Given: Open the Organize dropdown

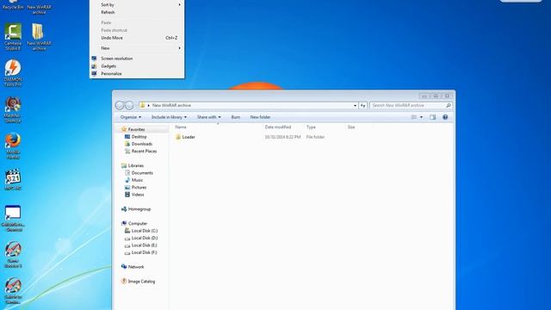Looking at the screenshot, I should pos(131,117).
